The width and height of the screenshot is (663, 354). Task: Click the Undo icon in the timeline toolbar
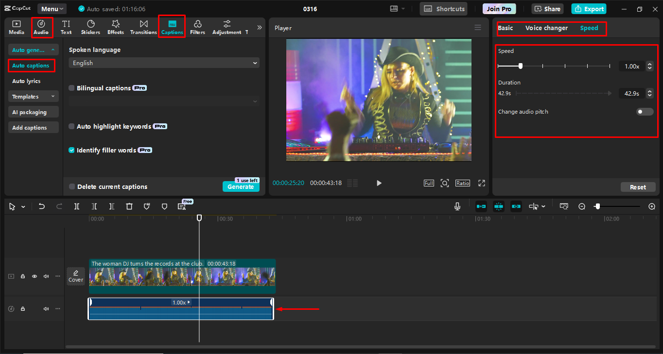pos(41,206)
